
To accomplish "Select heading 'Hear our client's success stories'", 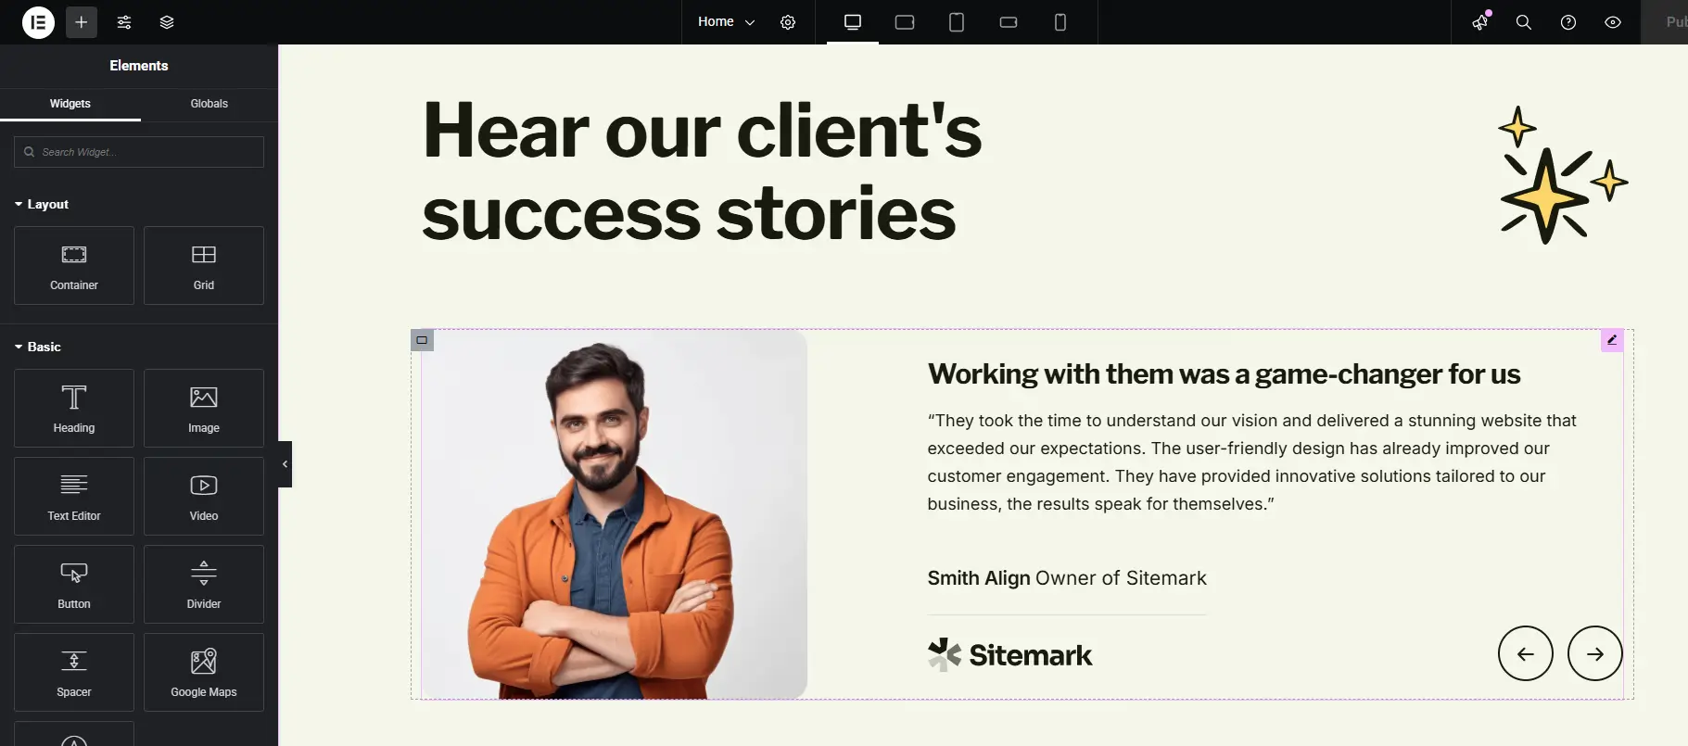I will (x=702, y=171).
